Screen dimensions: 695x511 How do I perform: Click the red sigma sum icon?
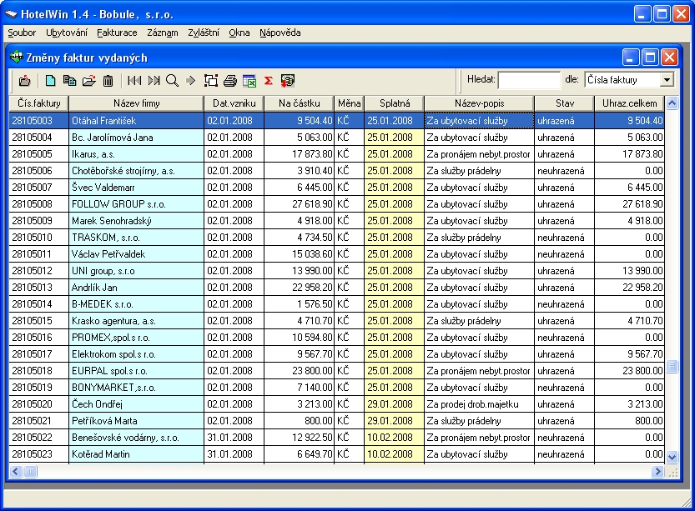click(x=268, y=81)
